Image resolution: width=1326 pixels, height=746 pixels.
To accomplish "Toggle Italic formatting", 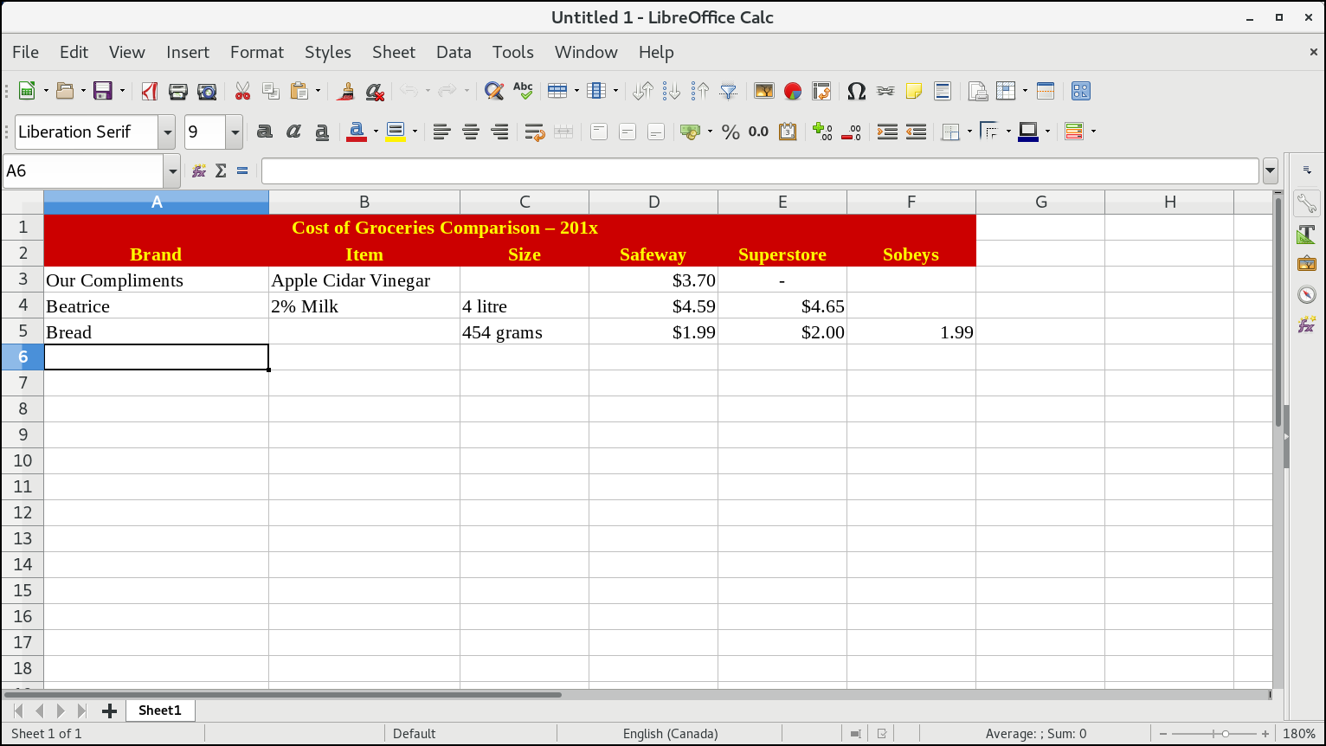I will coord(293,132).
